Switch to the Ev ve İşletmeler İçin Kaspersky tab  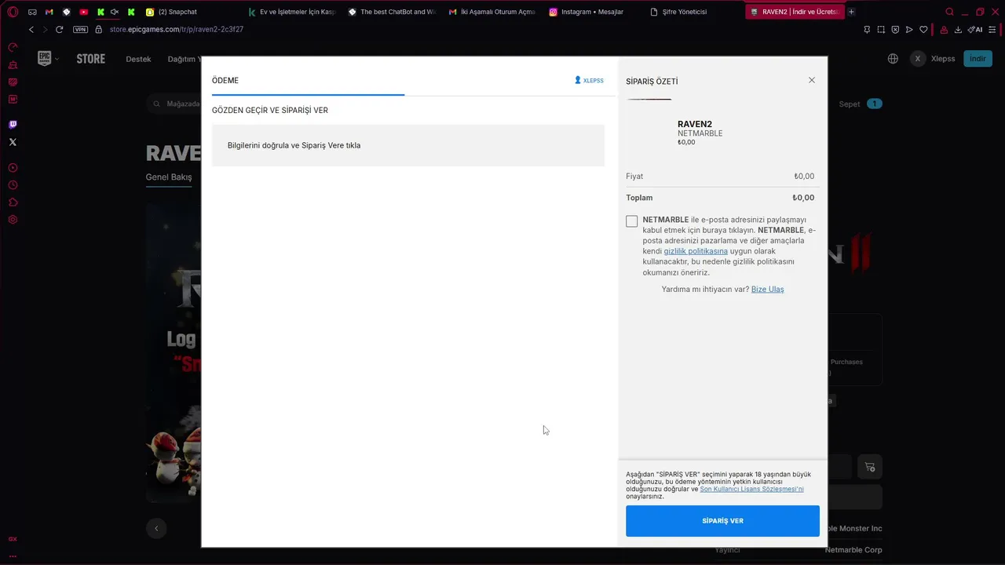(x=292, y=12)
